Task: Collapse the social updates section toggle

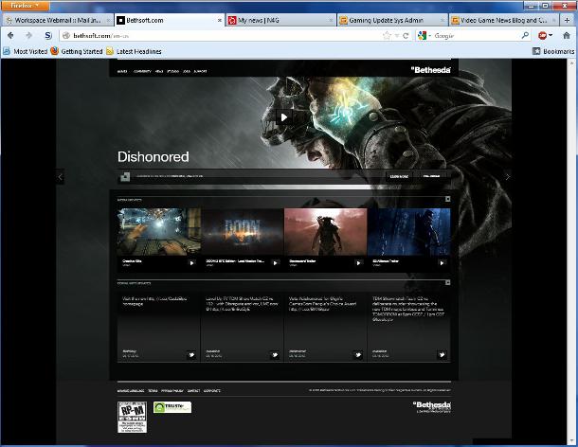Action: [x=447, y=282]
